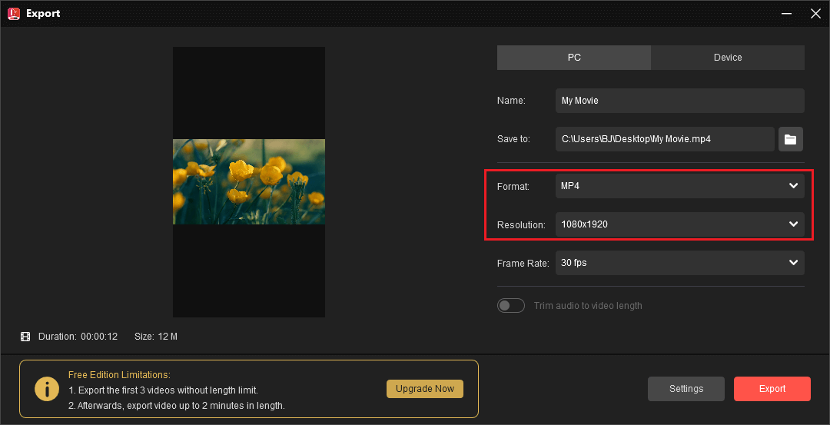Click the film strip icon beside Duration
The width and height of the screenshot is (830, 425).
25,337
